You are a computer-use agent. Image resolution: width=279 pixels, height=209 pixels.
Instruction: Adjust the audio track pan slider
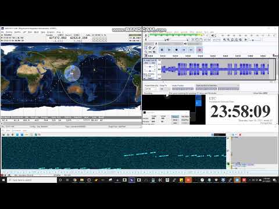click(x=150, y=71)
